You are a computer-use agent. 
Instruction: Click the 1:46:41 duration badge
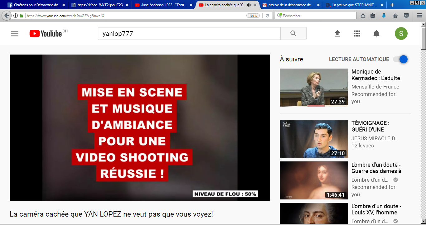point(336,195)
